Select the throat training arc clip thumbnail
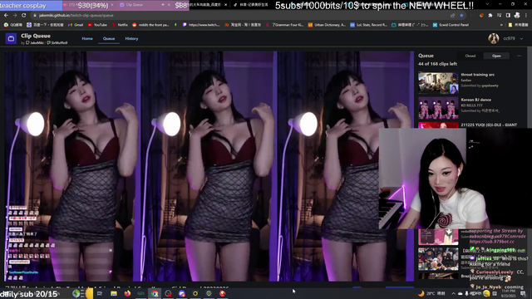This screenshot has width=532, height=299. [x=438, y=83]
